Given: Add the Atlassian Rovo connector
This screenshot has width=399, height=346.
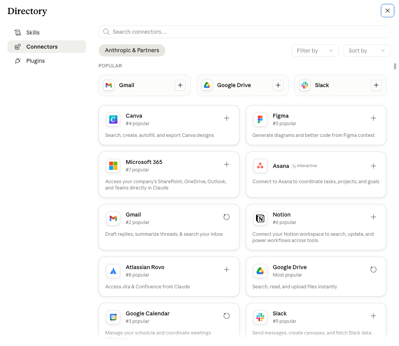Looking at the screenshot, I should click(227, 270).
